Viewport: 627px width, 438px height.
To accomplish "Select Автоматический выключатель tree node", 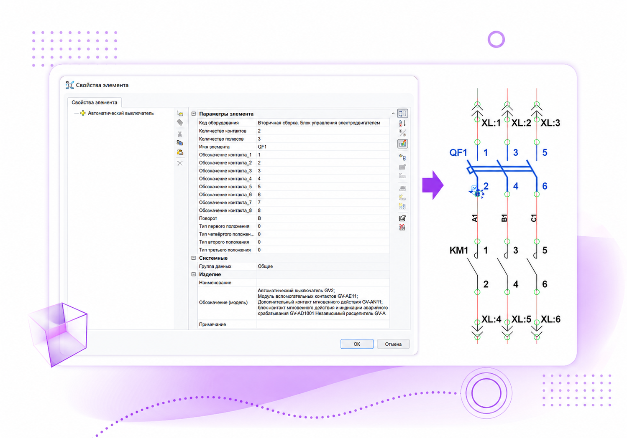I will pos(121,113).
